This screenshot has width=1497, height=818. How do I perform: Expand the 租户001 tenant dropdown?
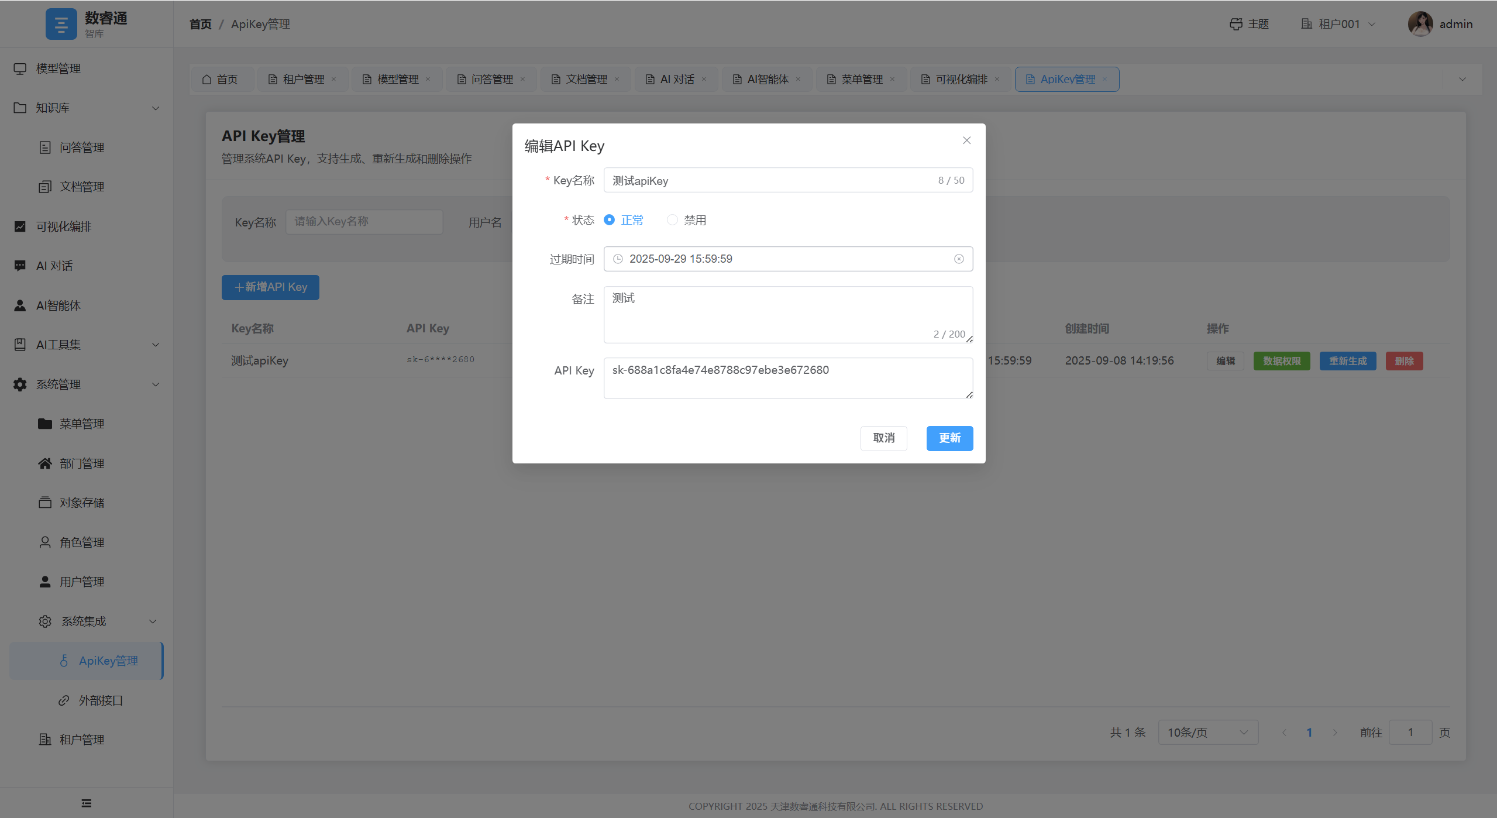point(1338,24)
